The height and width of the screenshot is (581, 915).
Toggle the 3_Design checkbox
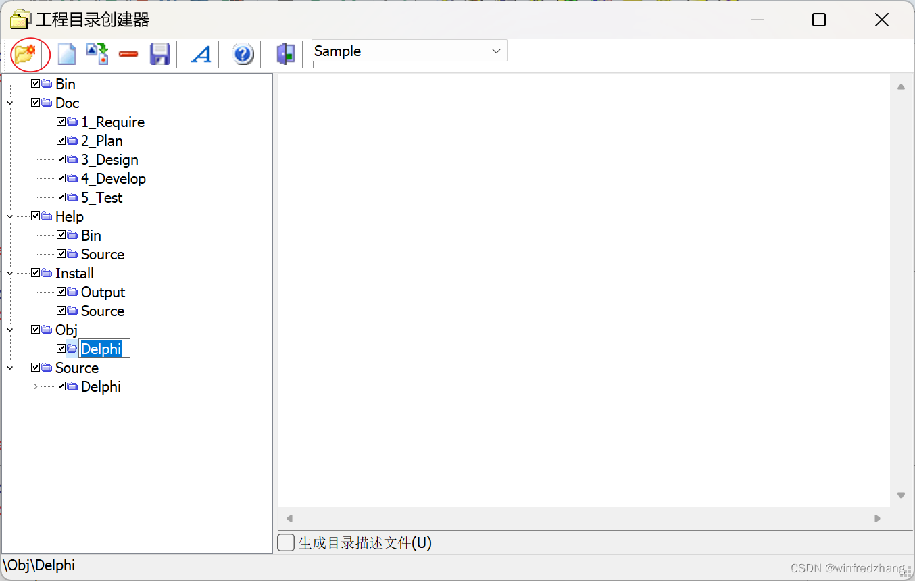click(61, 159)
